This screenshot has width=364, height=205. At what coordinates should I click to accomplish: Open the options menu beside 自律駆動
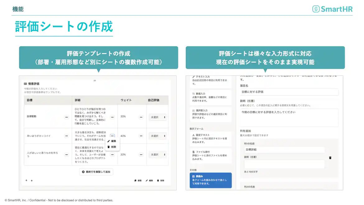click(x=67, y=117)
